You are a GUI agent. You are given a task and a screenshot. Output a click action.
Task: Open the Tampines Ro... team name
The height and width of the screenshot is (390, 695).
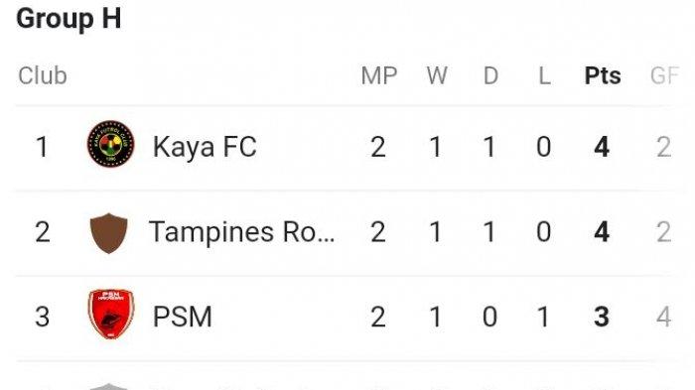[x=242, y=232]
